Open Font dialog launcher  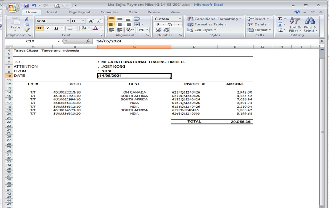101,35
